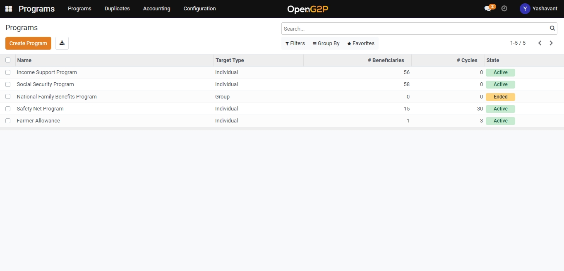Open the activities clock icon
Viewport: 564px width, 271px height.
[504, 9]
